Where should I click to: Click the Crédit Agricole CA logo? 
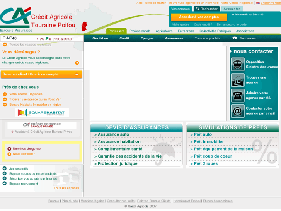coord(15,17)
